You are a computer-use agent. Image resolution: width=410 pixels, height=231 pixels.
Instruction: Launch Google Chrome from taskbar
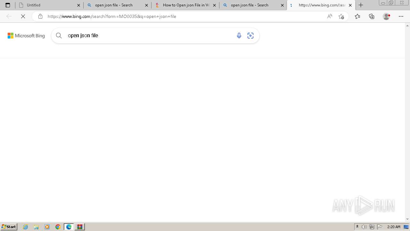click(x=58, y=227)
